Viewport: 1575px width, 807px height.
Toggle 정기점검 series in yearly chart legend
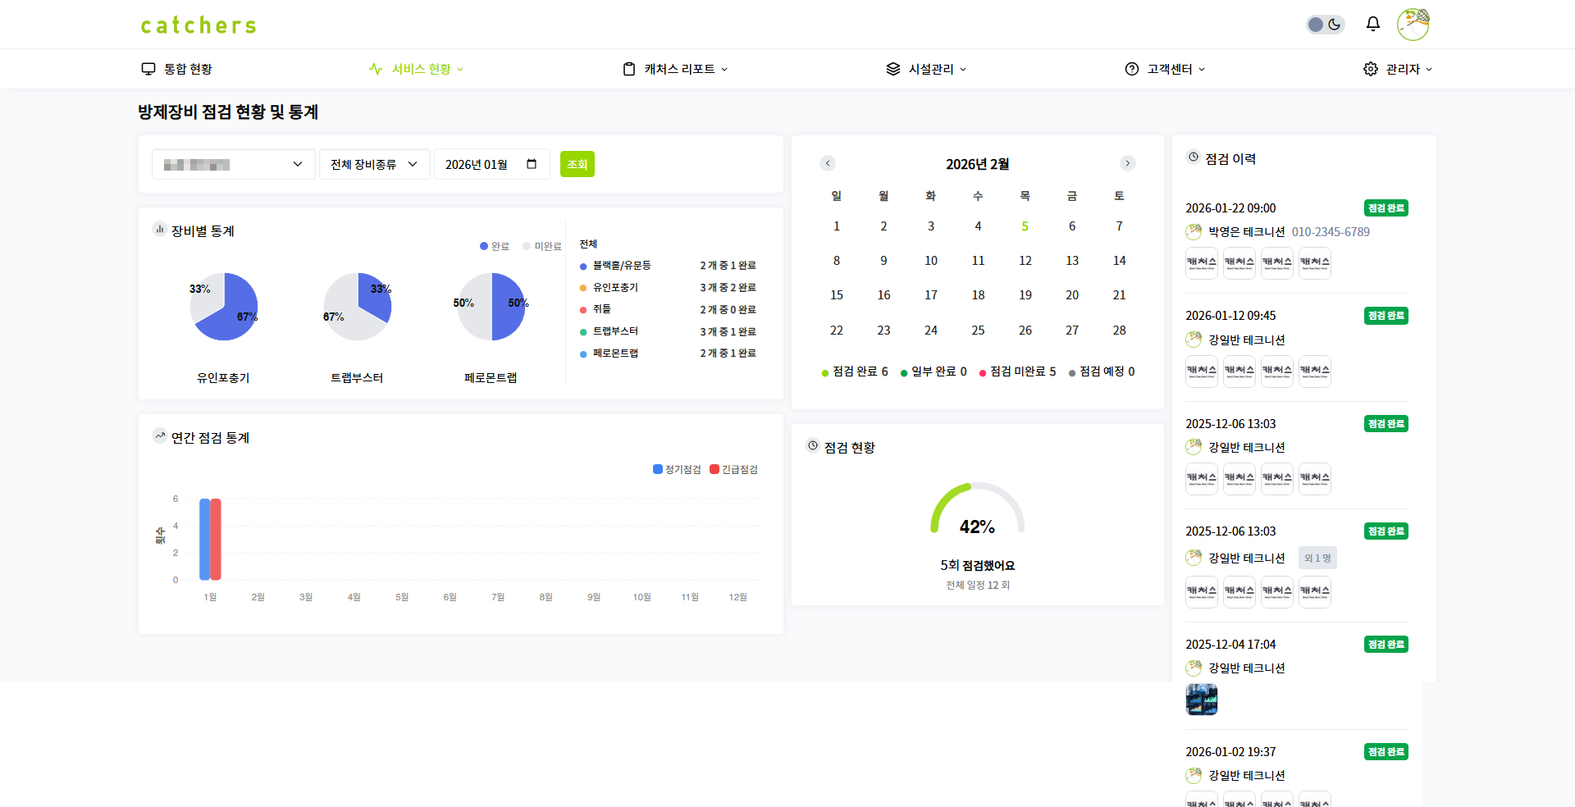click(677, 469)
